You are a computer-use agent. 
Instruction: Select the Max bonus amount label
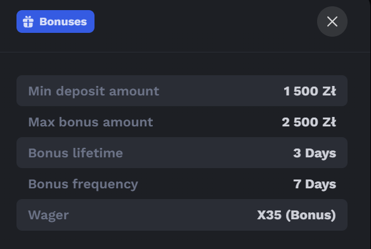point(91,122)
